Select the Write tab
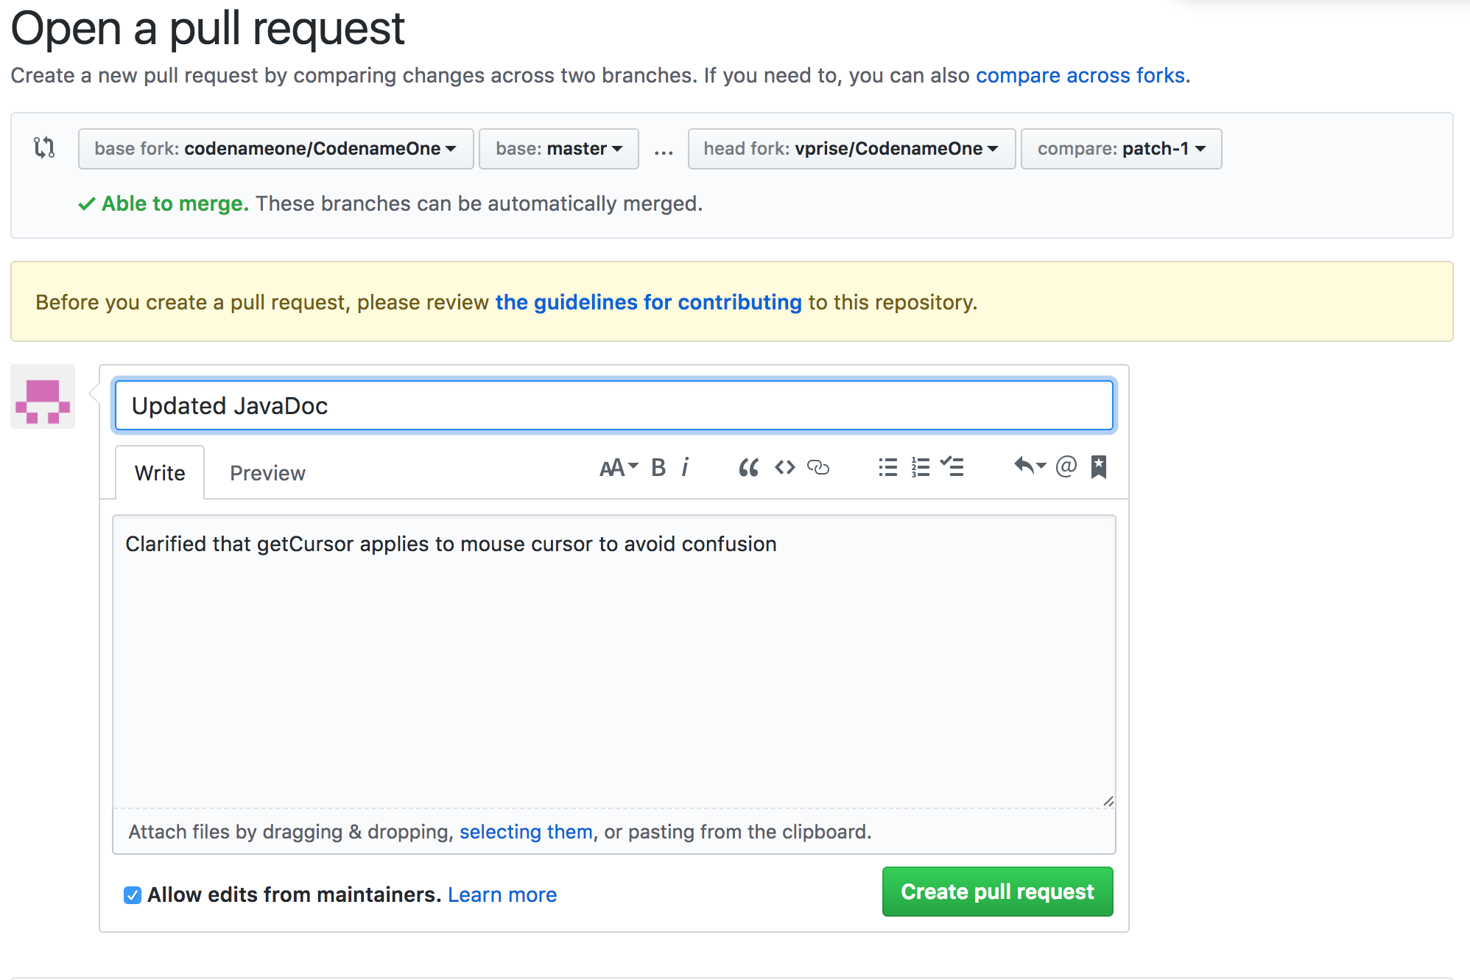 point(159,472)
